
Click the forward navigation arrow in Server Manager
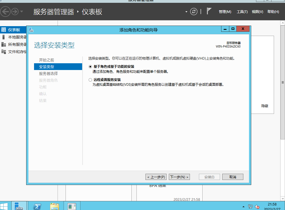15,12
